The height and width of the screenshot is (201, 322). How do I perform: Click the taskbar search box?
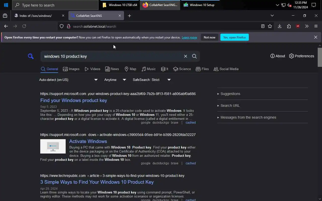55,5
